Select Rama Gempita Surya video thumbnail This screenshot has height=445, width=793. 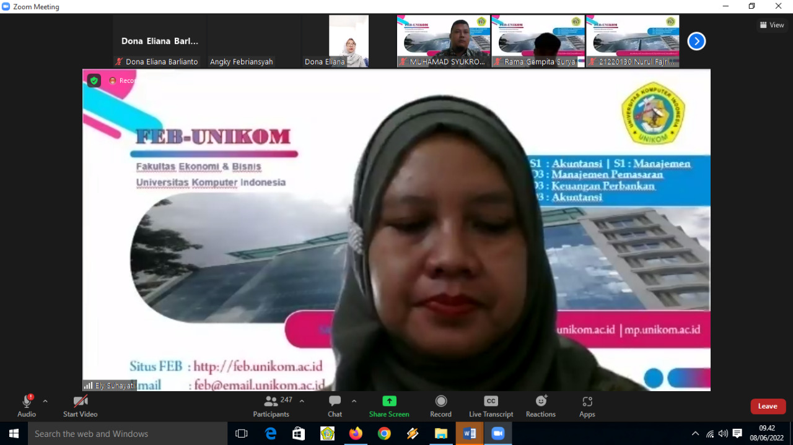538,41
